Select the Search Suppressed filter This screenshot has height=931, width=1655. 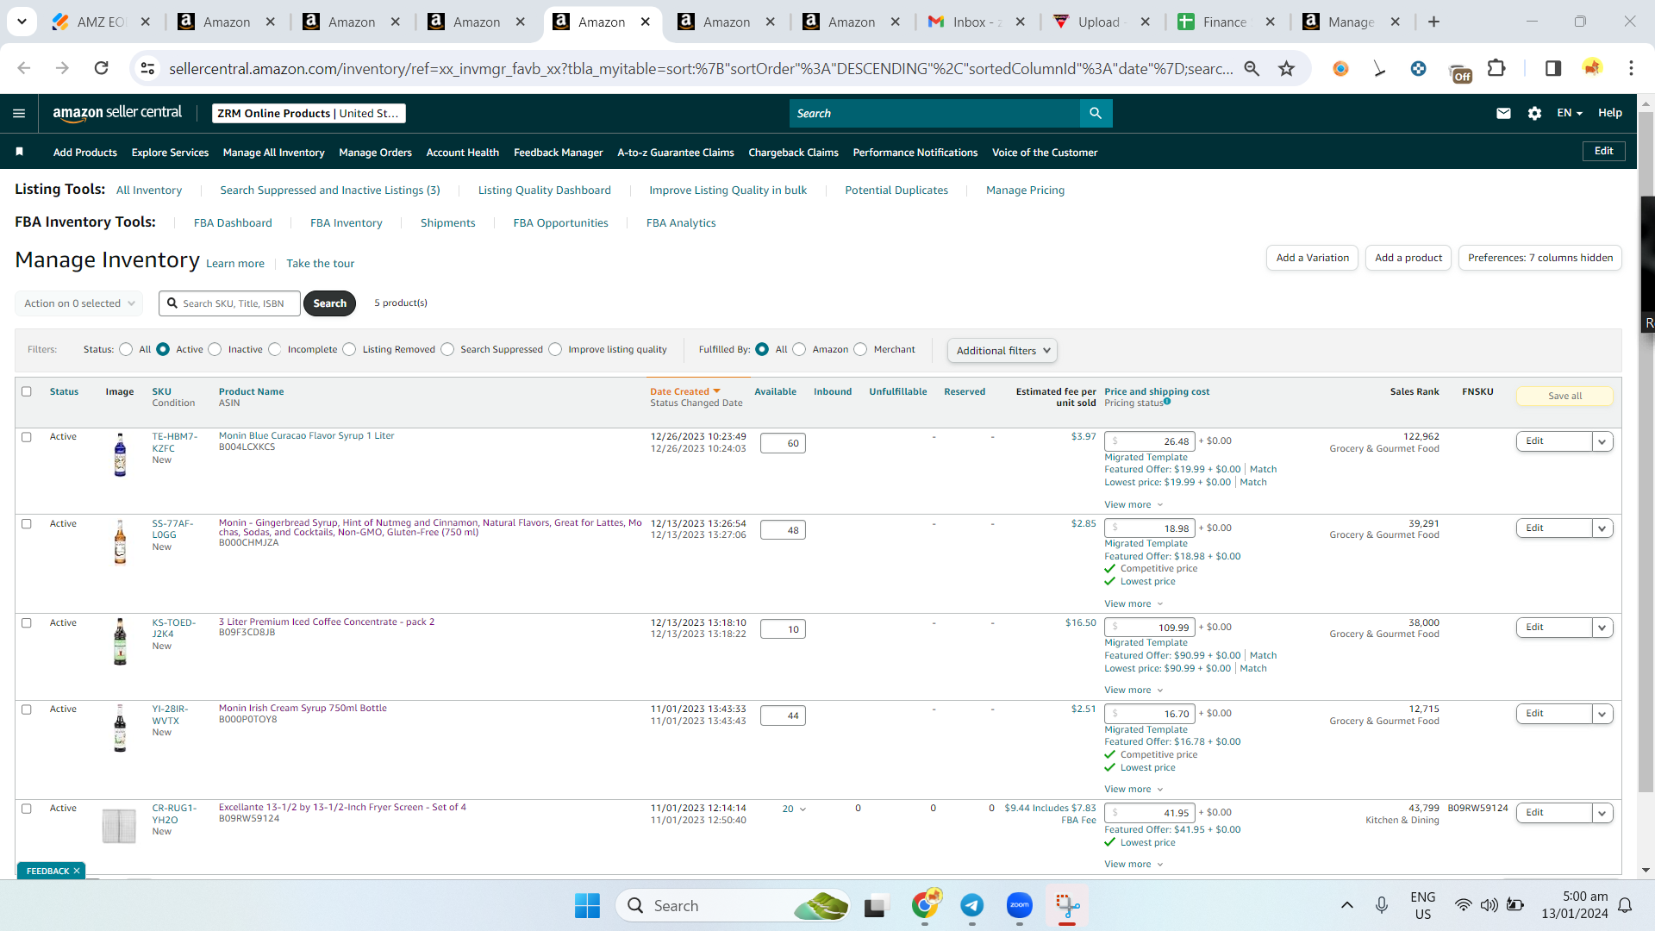[x=447, y=349]
